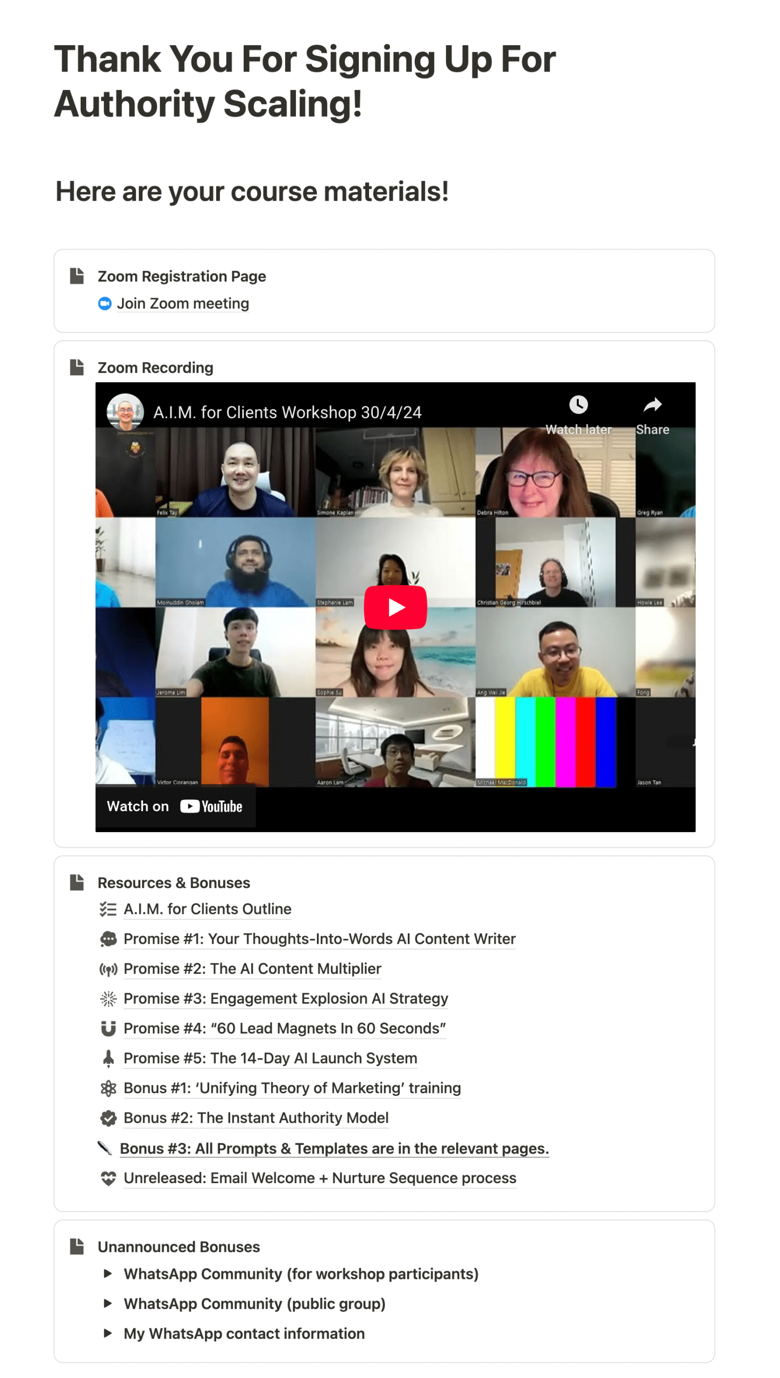Click the video title A.I.M. for Clients Workshop
The height and width of the screenshot is (1378, 780).
tap(287, 412)
